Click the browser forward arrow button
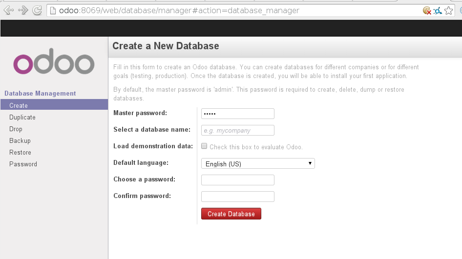 coord(22,10)
